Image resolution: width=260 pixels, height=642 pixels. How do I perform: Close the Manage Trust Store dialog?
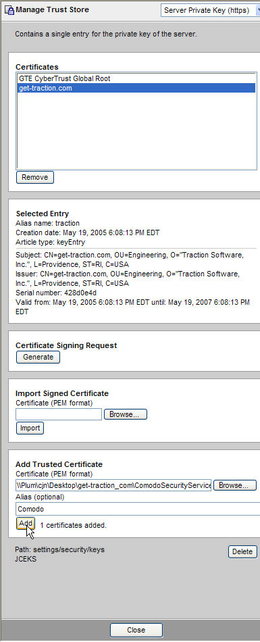tap(136, 630)
